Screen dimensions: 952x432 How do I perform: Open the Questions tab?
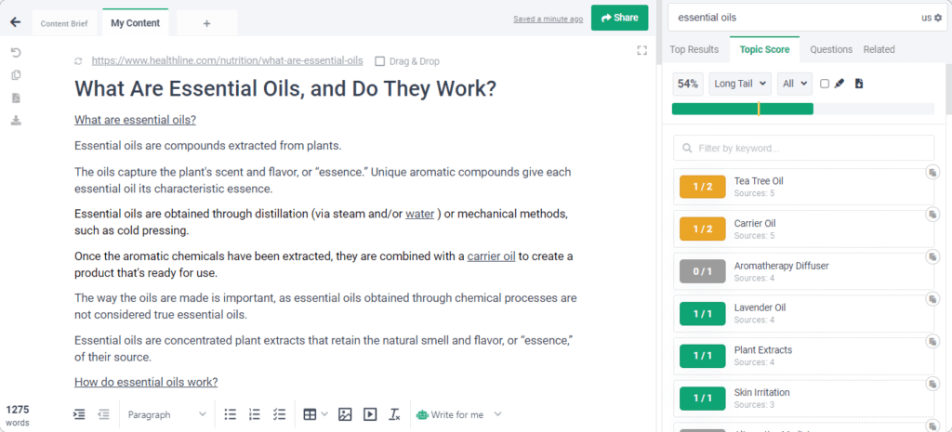(x=830, y=49)
